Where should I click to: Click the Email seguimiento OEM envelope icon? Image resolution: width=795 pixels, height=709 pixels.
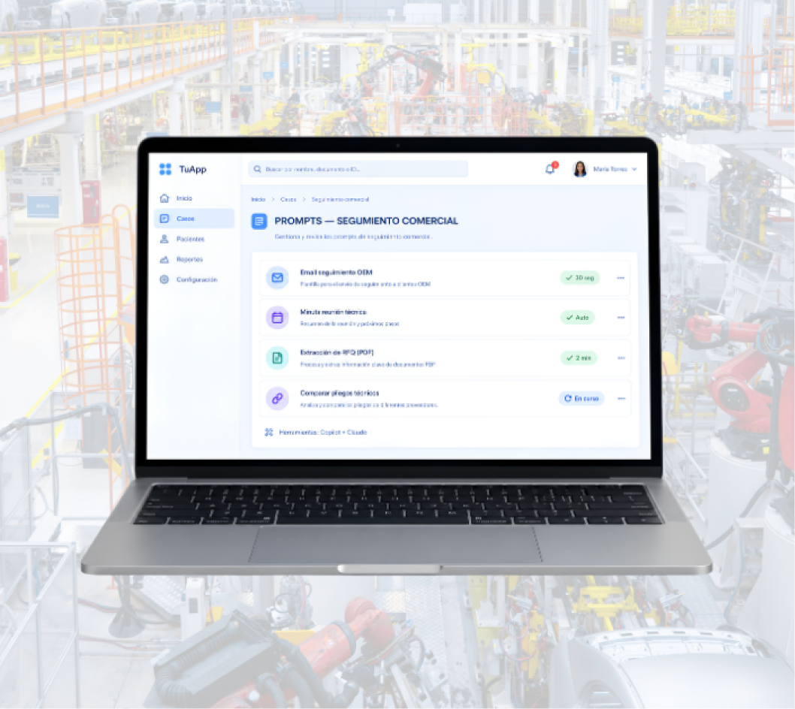277,278
